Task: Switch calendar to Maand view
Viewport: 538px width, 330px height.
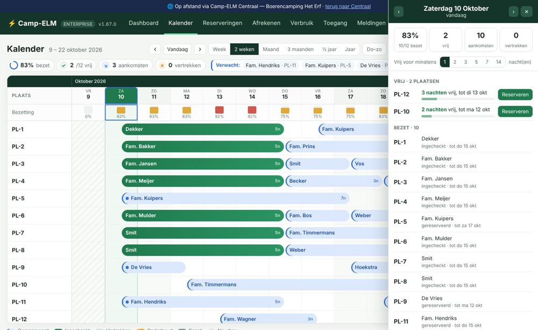Action: pos(271,49)
